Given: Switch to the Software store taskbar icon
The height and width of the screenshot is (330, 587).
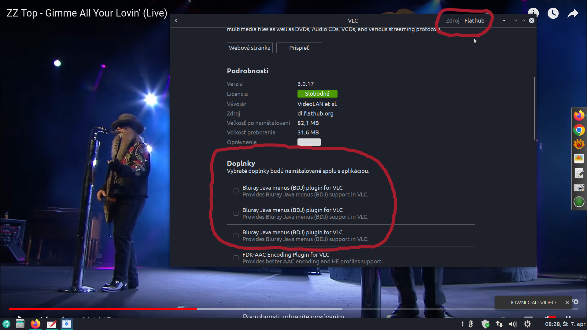Looking at the screenshot, I should (x=67, y=324).
